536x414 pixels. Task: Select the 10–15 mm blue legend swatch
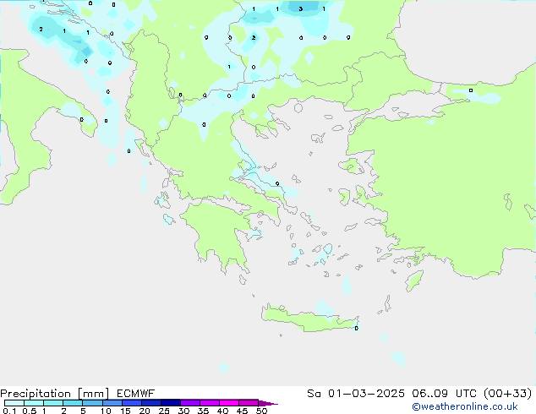pos(112,403)
